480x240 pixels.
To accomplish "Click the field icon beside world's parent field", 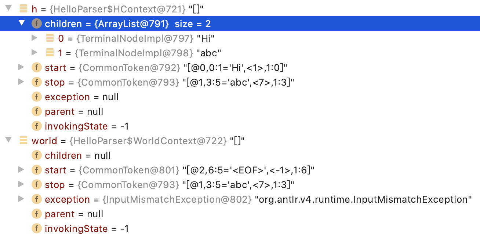I will 36,214.
